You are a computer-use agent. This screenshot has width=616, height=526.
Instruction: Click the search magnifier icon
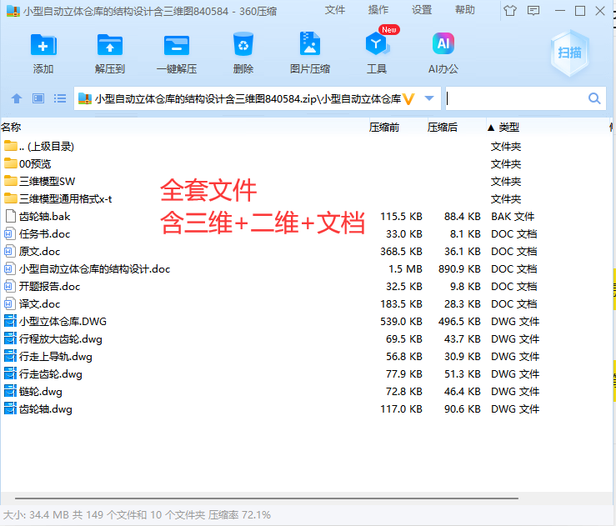pyautogui.click(x=594, y=98)
